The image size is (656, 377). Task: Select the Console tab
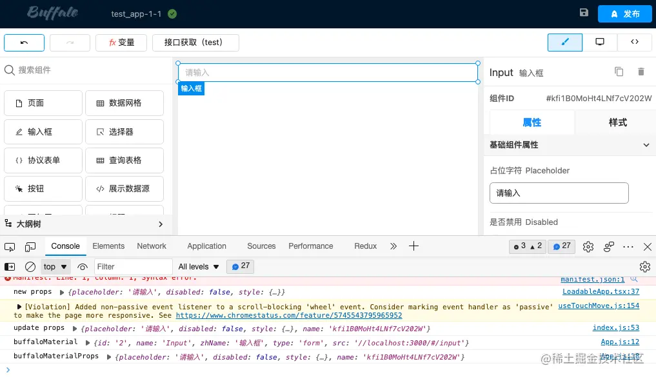pyautogui.click(x=65, y=246)
